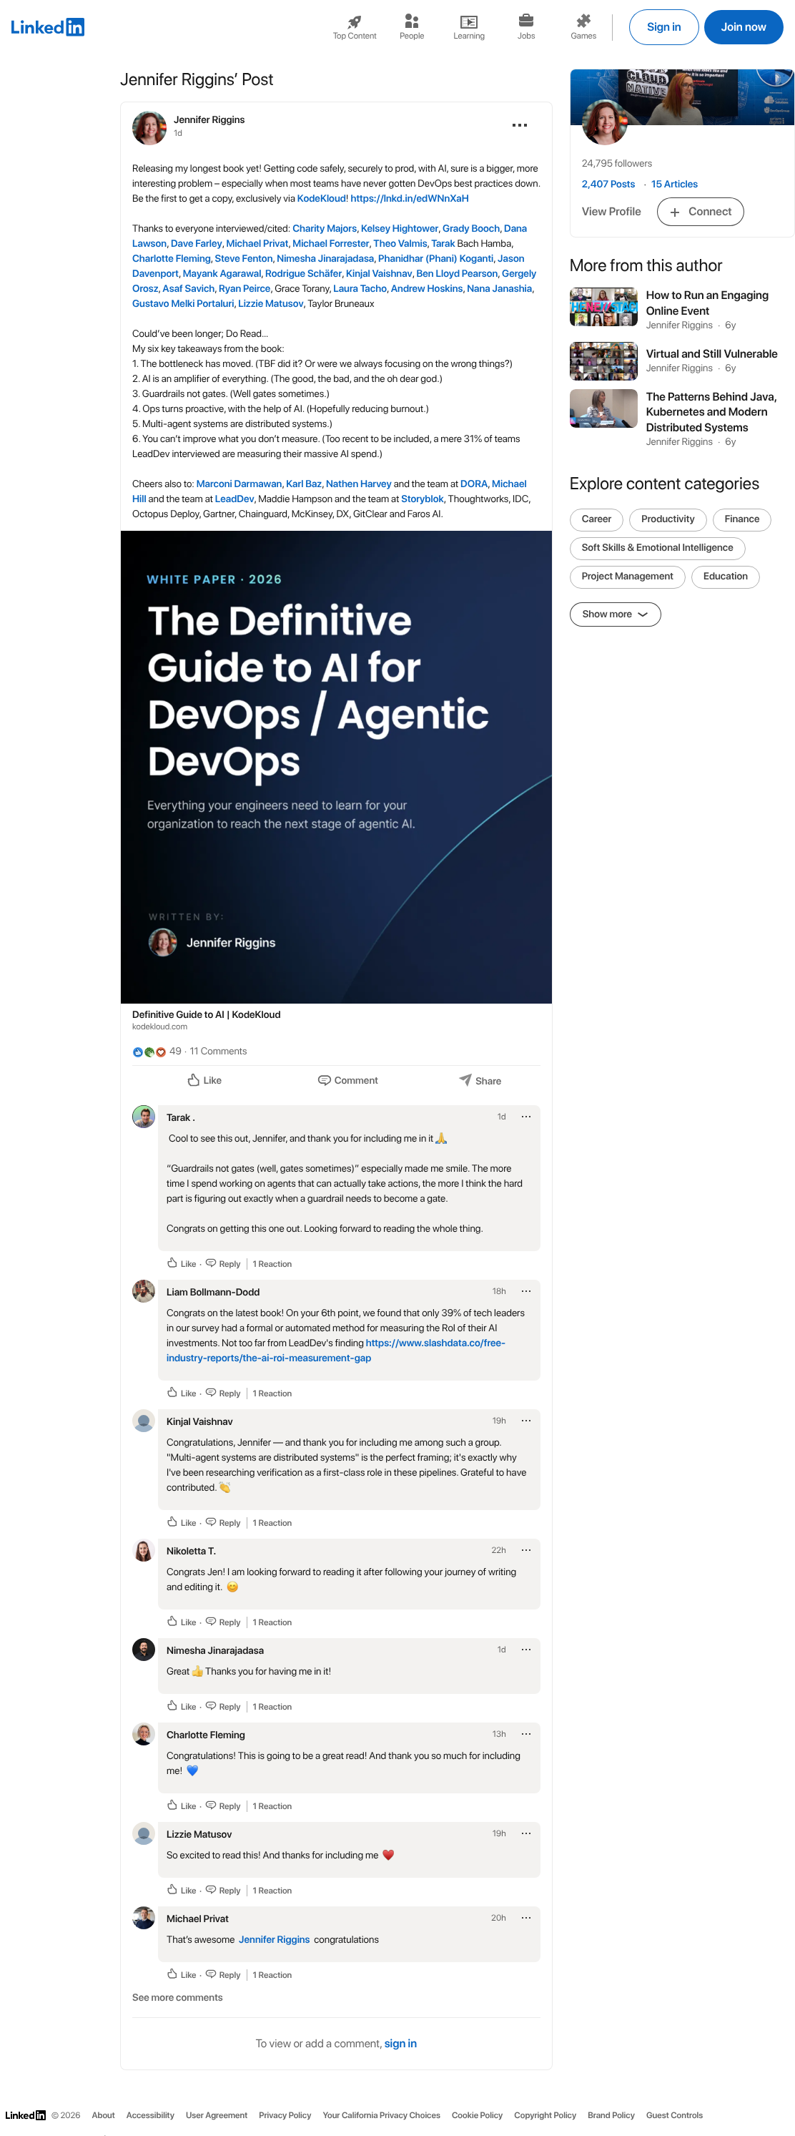This screenshot has width=795, height=2136.
Task: Open the 15 Articles link
Action: click(674, 184)
